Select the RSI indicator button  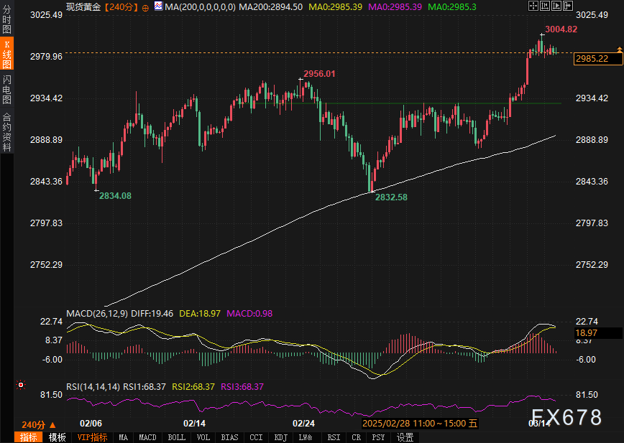tap(334, 437)
